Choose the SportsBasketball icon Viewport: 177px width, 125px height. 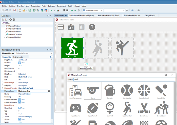tap(144, 91)
